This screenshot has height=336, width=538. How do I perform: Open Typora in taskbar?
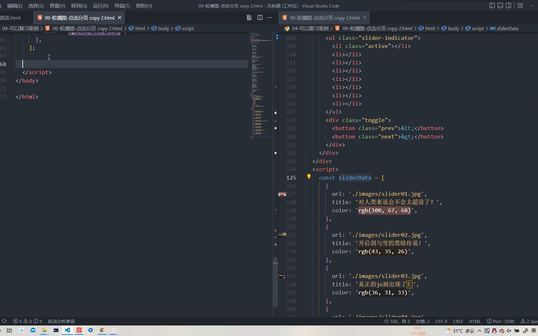(114, 330)
